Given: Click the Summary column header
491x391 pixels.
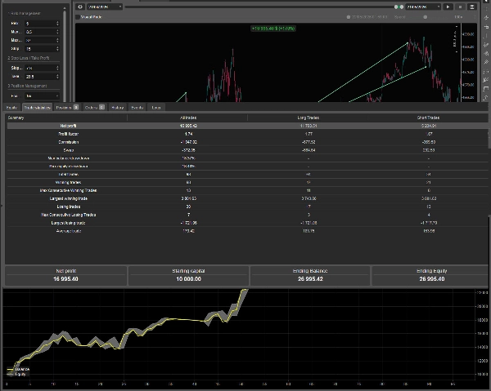Looking at the screenshot, I should 66,118.
